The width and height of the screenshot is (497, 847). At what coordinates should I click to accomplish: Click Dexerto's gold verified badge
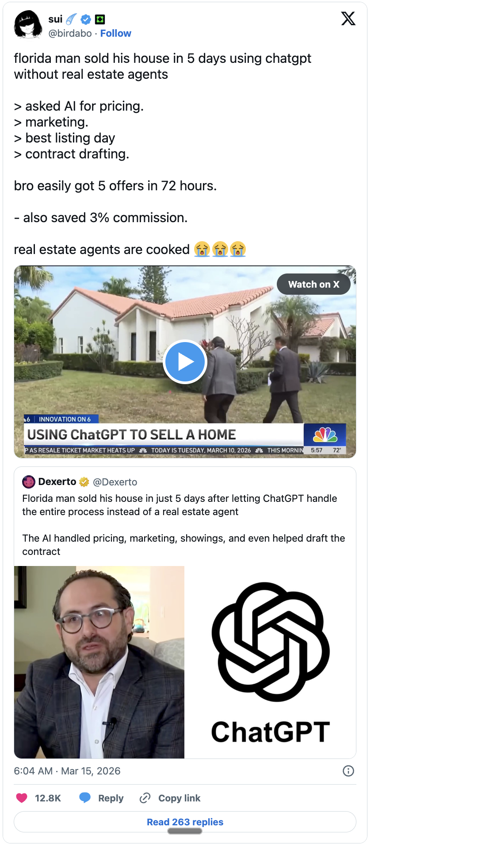pyautogui.click(x=84, y=482)
